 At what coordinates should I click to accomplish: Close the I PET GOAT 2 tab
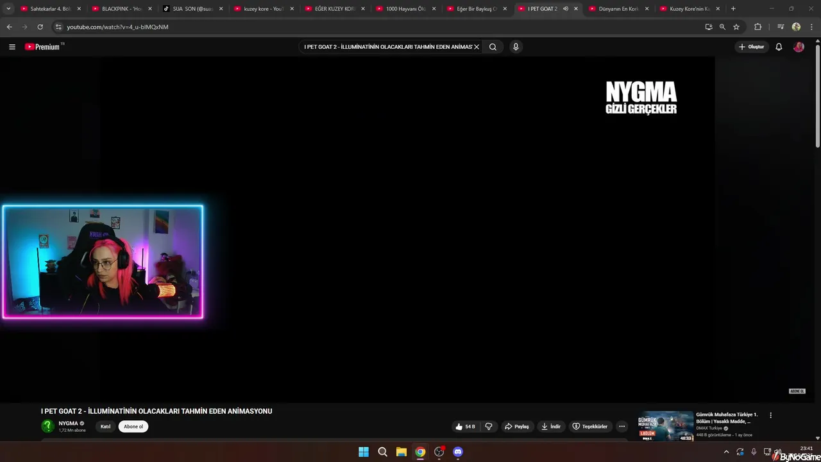pyautogui.click(x=575, y=9)
